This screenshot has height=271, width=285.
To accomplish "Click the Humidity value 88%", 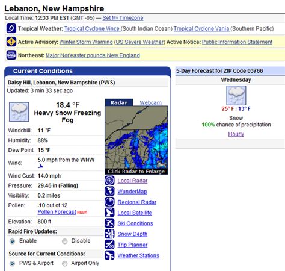I will [x=43, y=140].
